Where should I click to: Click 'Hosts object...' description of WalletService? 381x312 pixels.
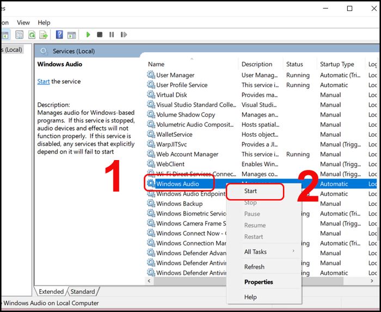click(260, 134)
